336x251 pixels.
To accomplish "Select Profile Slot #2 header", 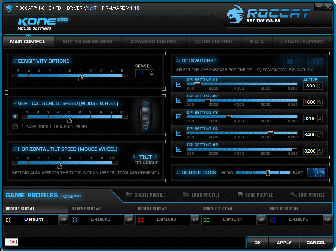I will (102, 209).
